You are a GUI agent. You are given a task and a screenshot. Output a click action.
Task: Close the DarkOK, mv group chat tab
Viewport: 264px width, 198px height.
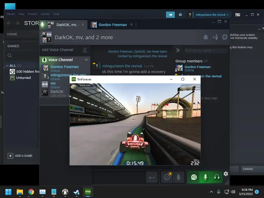[x=83, y=24]
